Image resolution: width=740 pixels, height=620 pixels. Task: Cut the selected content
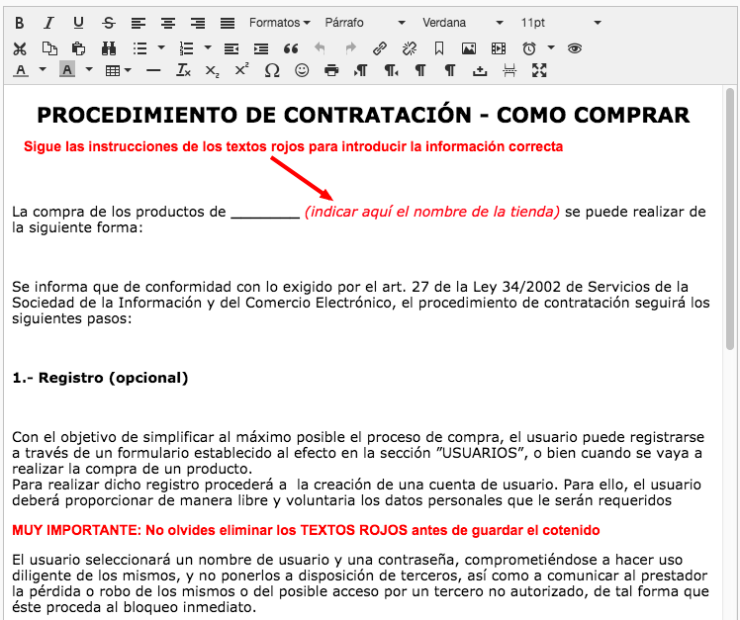20,48
